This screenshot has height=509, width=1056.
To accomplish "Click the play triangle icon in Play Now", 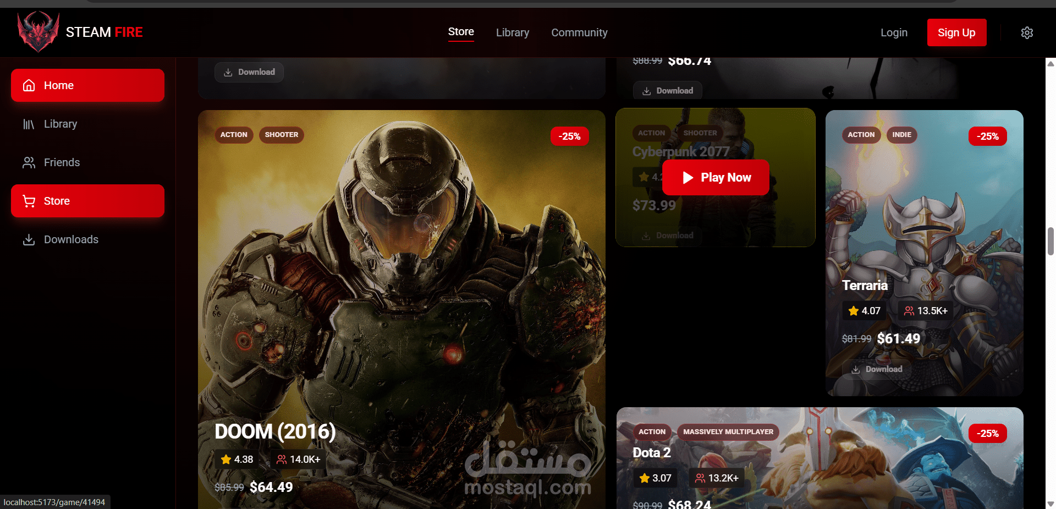I will (x=687, y=177).
